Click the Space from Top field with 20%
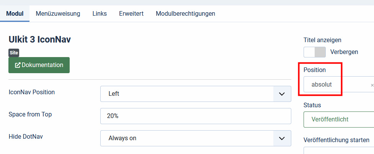 [196, 116]
